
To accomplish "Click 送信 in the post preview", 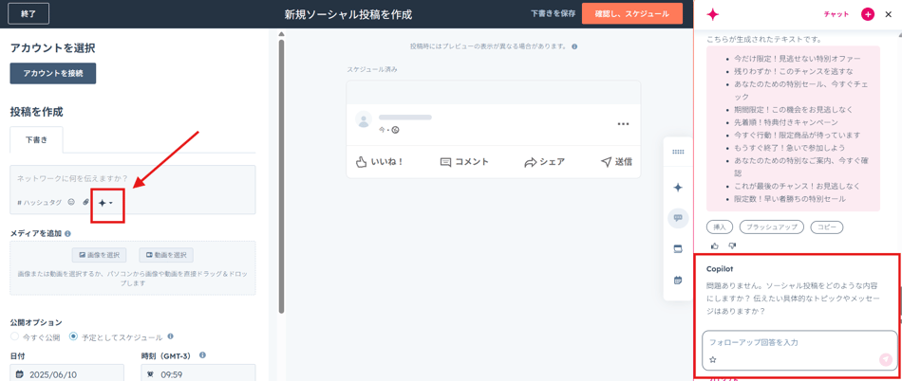I will pos(616,162).
